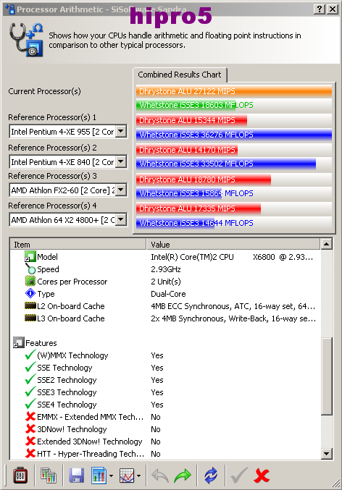Click the Cores per Processor chip icon
342x490 pixels.
(30, 282)
